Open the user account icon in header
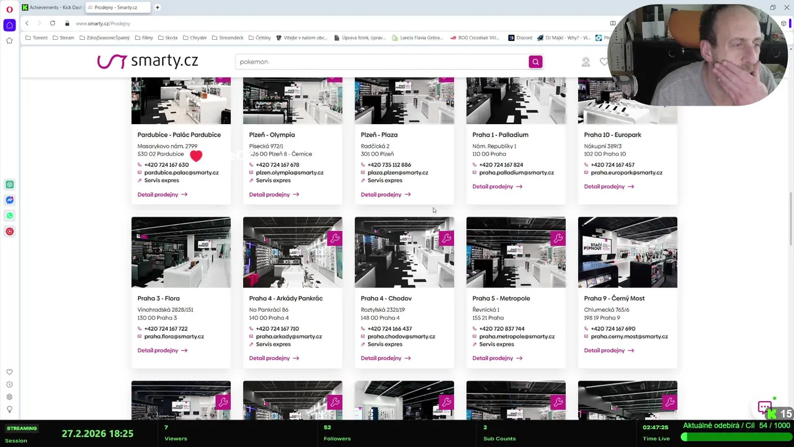Viewport: 794px width, 447px height. [586, 61]
